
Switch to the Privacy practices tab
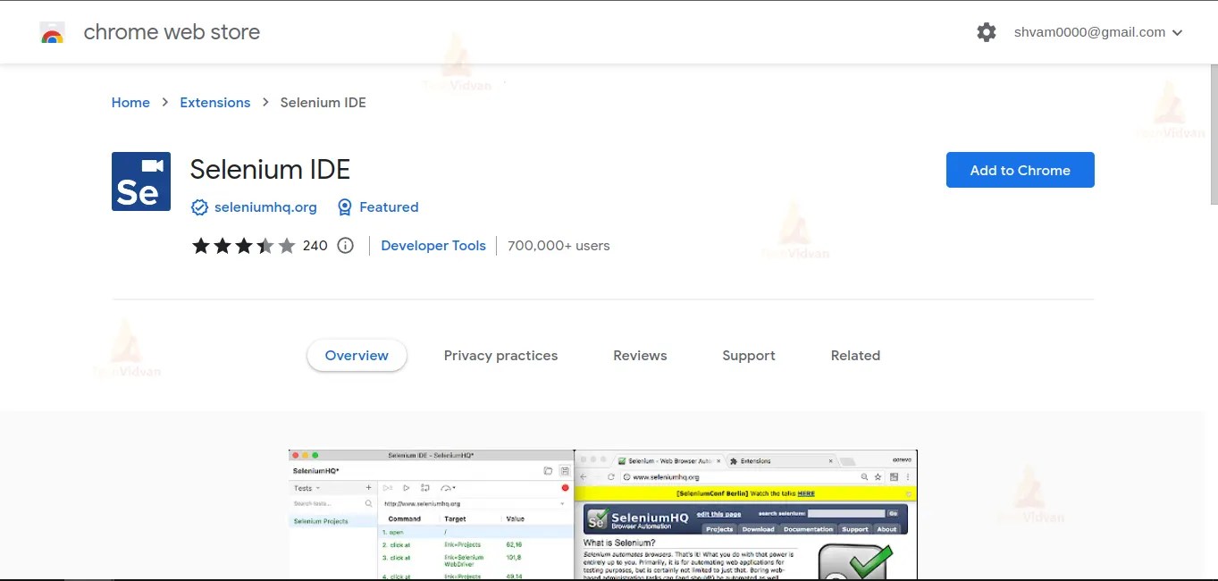pos(500,356)
